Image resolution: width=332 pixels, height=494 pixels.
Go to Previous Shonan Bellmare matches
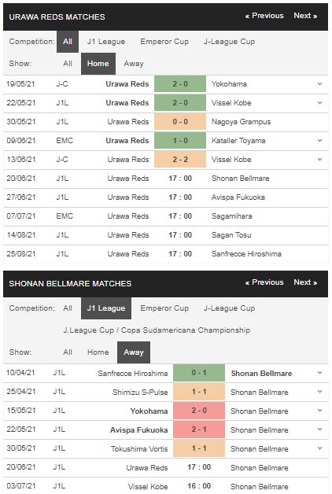pyautogui.click(x=264, y=282)
